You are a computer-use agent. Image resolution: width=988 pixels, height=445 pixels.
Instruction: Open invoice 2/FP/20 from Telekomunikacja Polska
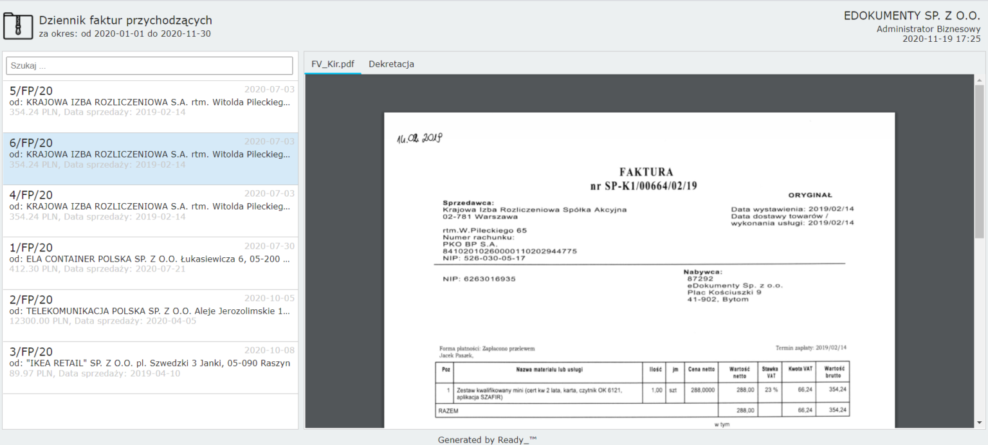[x=151, y=316]
